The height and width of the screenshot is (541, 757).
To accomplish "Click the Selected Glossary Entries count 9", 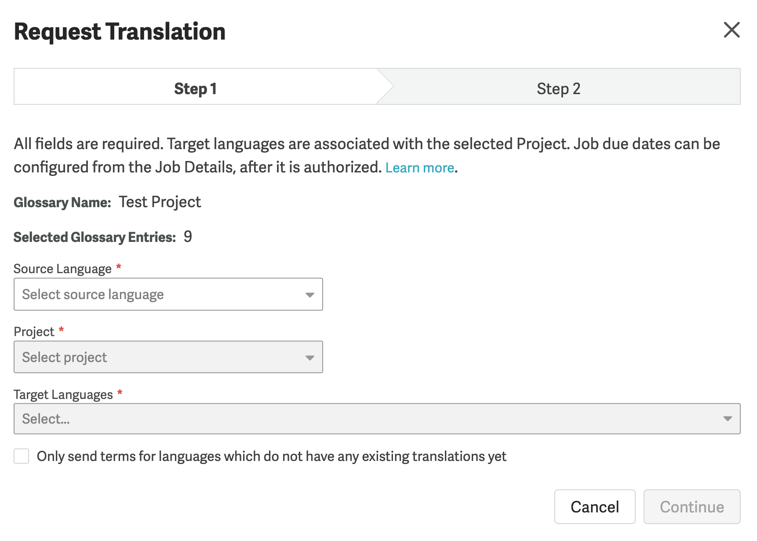I will 188,237.
